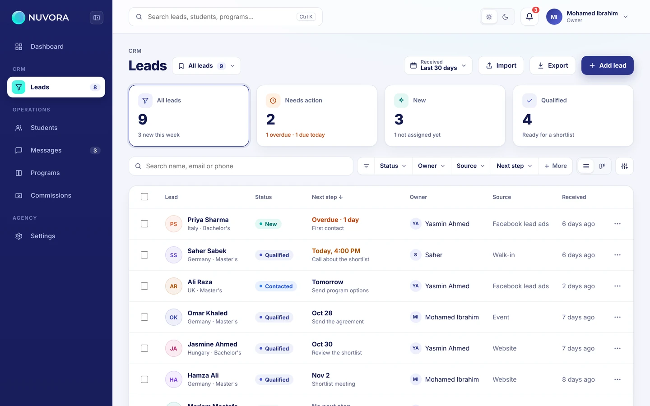Go to Students in the sidebar

56,128
